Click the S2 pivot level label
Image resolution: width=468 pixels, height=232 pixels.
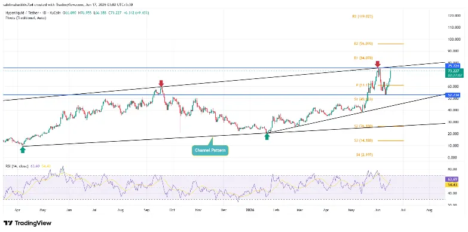[363, 126]
